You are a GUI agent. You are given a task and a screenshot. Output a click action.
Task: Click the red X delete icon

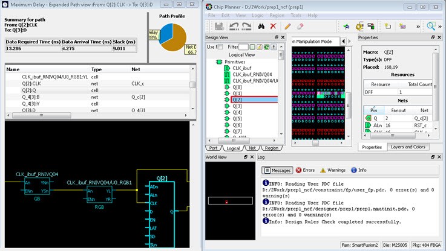coord(274,27)
